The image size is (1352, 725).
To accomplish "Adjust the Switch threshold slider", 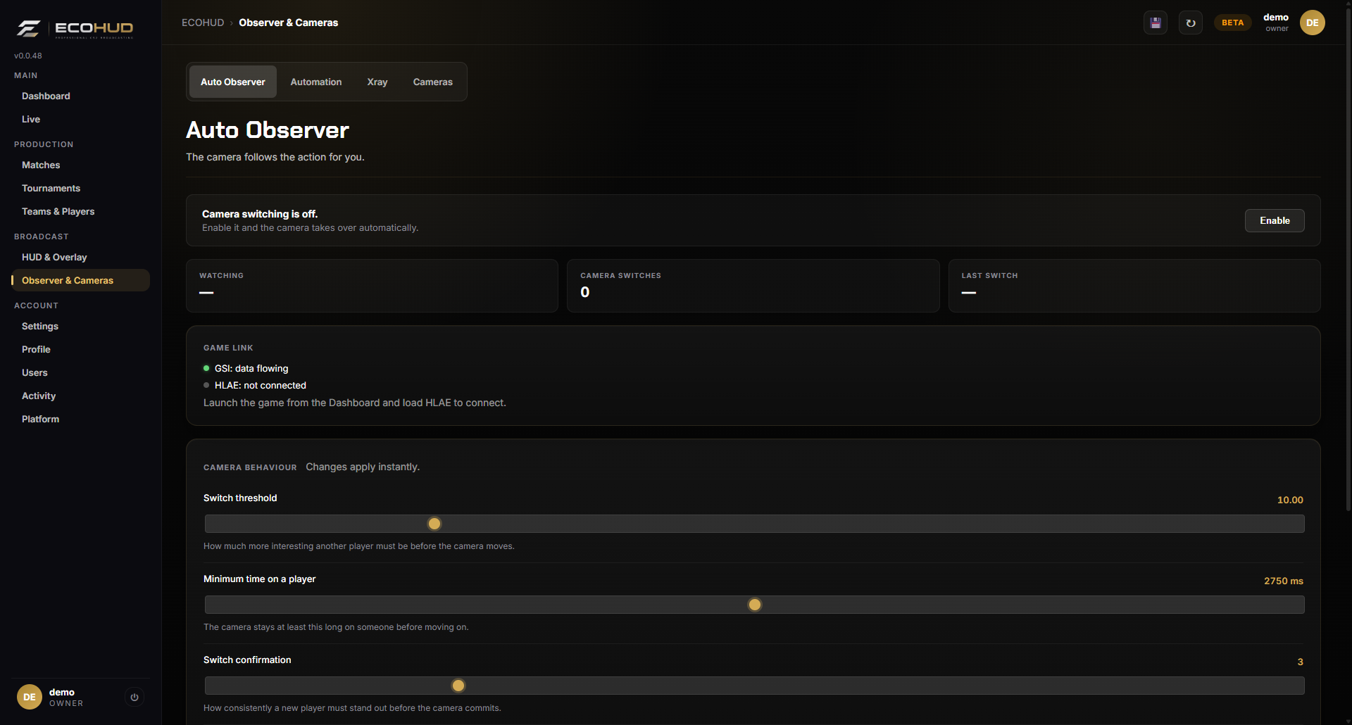I will click(x=754, y=524).
